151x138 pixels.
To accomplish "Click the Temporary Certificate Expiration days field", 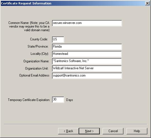I will 58,100.
